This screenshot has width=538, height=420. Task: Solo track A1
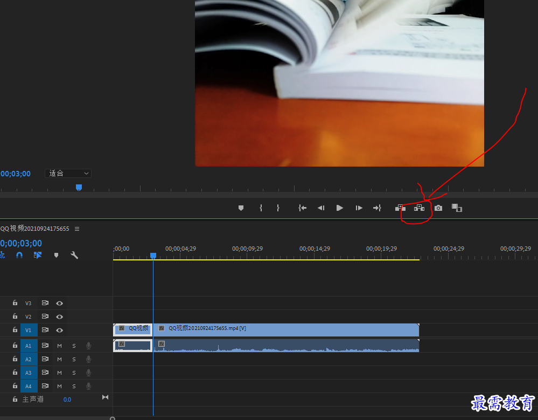pyautogui.click(x=74, y=346)
